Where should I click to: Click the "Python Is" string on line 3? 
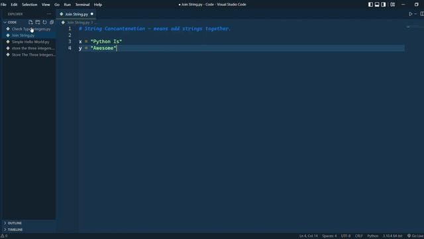pos(106,41)
